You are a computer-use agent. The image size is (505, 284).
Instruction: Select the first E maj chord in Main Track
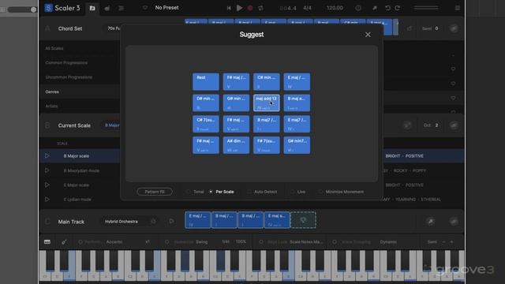tap(198, 220)
